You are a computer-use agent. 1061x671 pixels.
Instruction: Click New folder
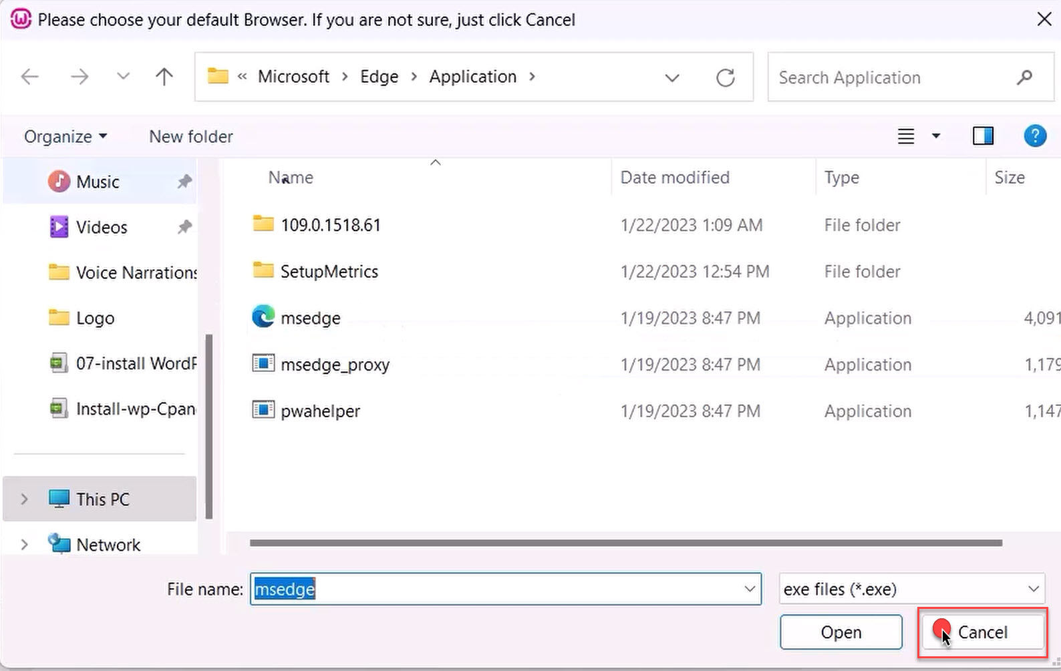click(x=191, y=136)
